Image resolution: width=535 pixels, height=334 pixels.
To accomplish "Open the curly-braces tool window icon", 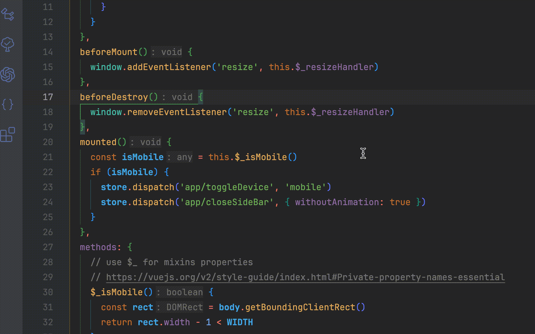I will click(x=8, y=104).
